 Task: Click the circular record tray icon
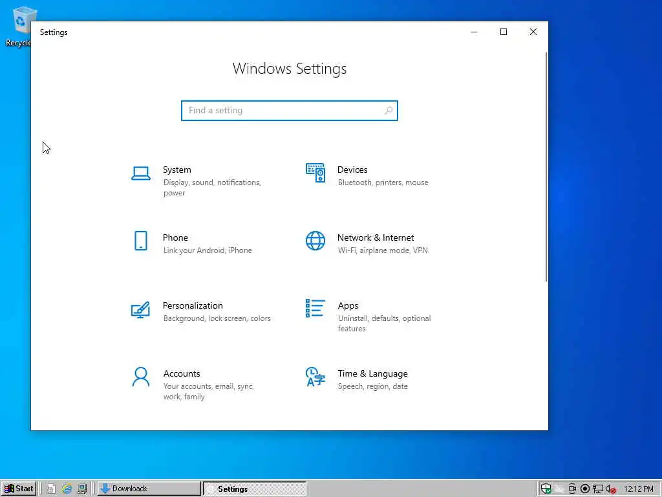584,489
